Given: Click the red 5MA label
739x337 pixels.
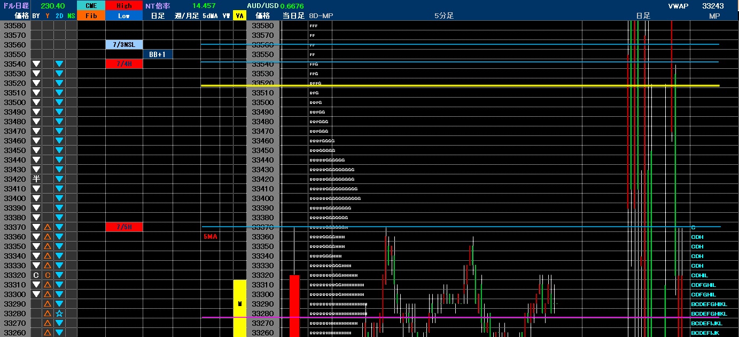Looking at the screenshot, I should click(x=210, y=236).
